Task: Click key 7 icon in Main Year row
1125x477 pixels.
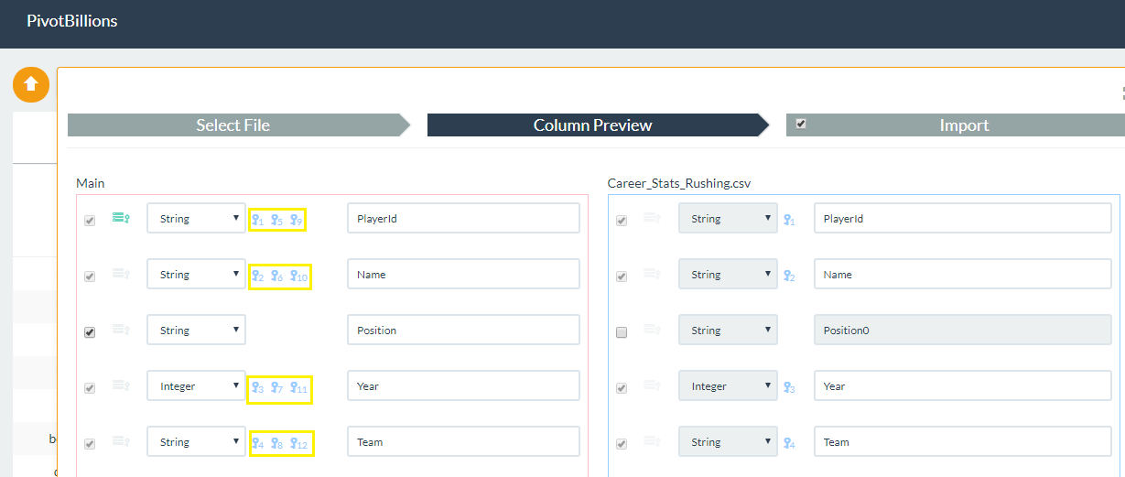Action: pyautogui.click(x=276, y=387)
